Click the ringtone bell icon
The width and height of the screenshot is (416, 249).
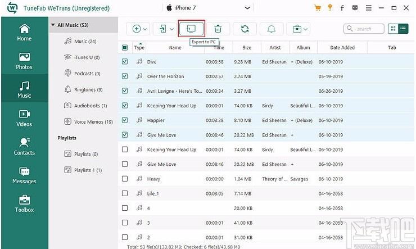coord(271,29)
